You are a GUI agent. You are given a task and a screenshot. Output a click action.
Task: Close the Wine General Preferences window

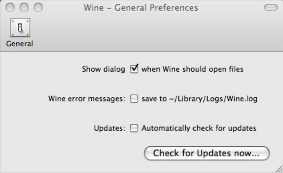[10, 7]
